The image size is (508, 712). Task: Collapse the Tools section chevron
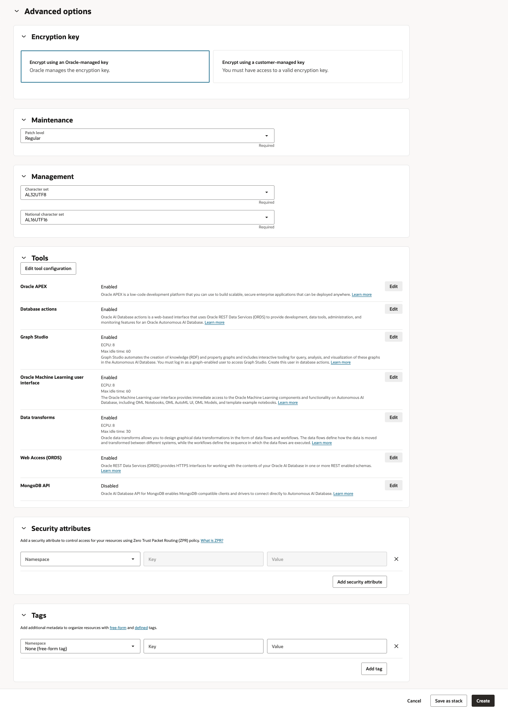tap(24, 258)
